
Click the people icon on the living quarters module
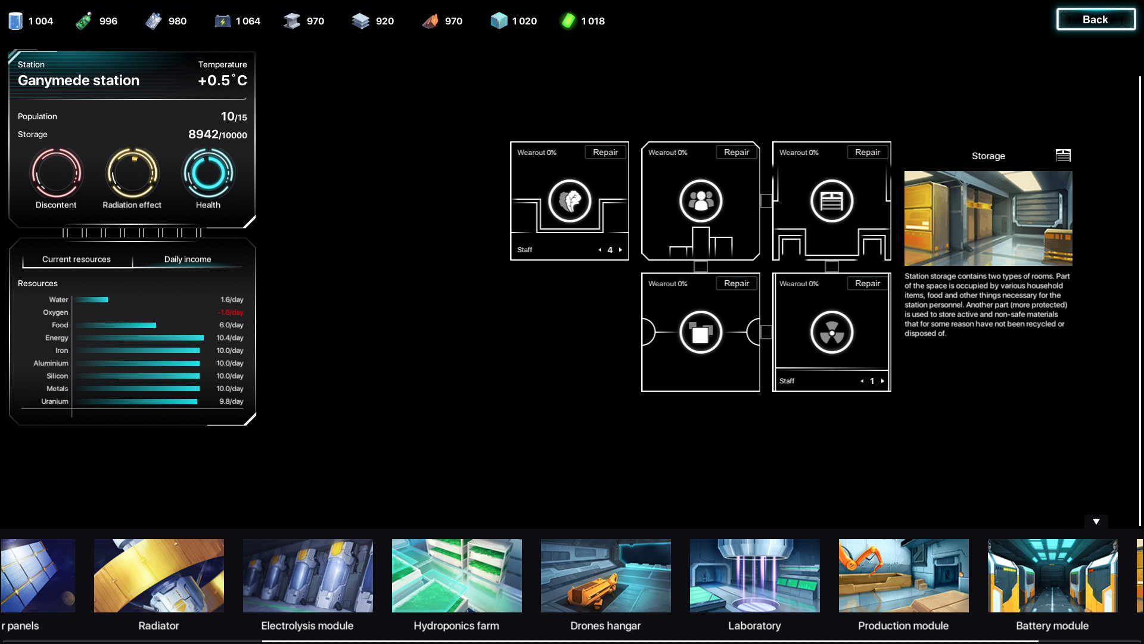701,202
